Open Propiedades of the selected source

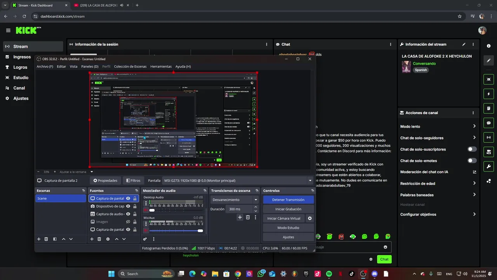(x=105, y=180)
